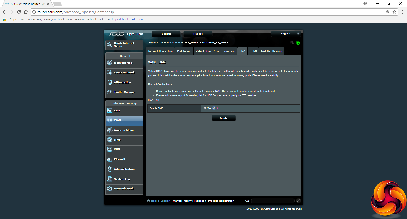
Task: Click the FAQ search magnifier icon
Action: coord(299,201)
